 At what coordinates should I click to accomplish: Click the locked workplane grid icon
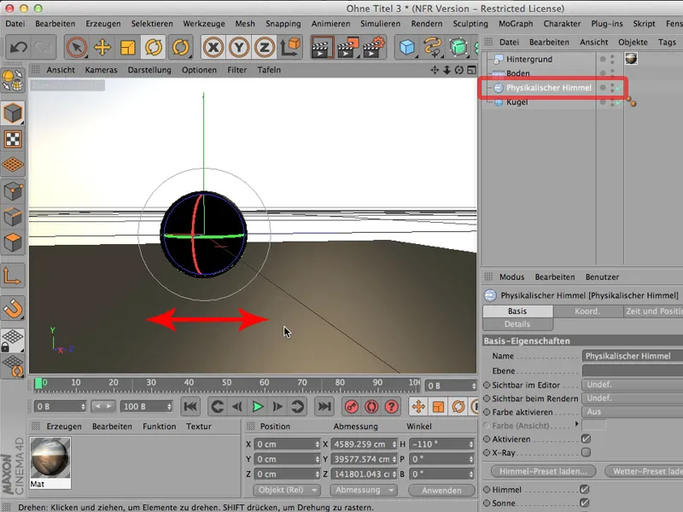tap(13, 340)
